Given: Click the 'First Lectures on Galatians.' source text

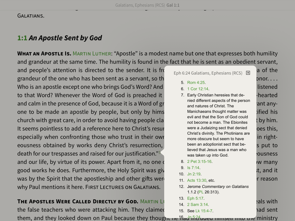Looking at the screenshot, I should point(123,187).
